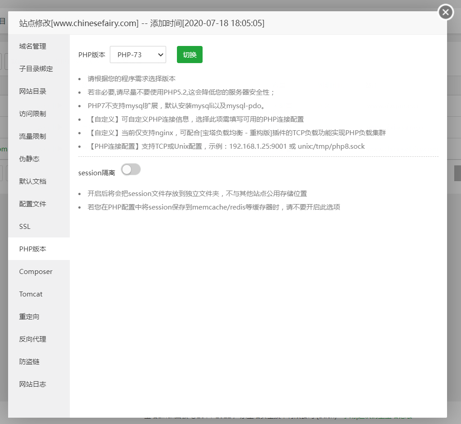Switch to the SSL tab

(24, 226)
